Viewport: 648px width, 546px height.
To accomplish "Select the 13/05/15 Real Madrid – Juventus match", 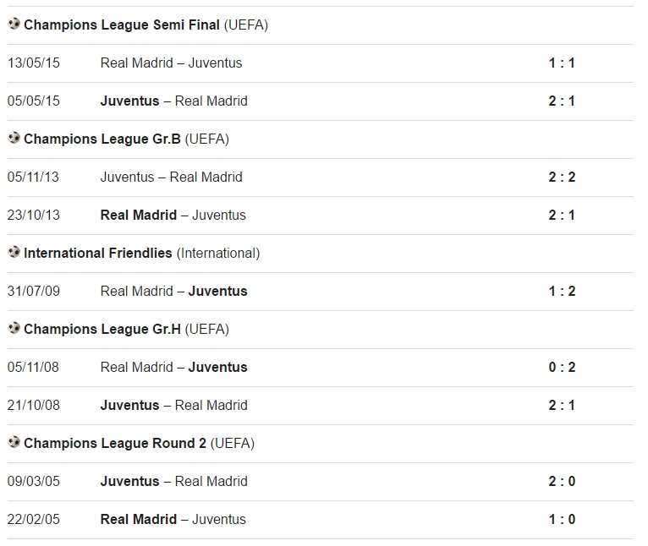I will [x=321, y=63].
